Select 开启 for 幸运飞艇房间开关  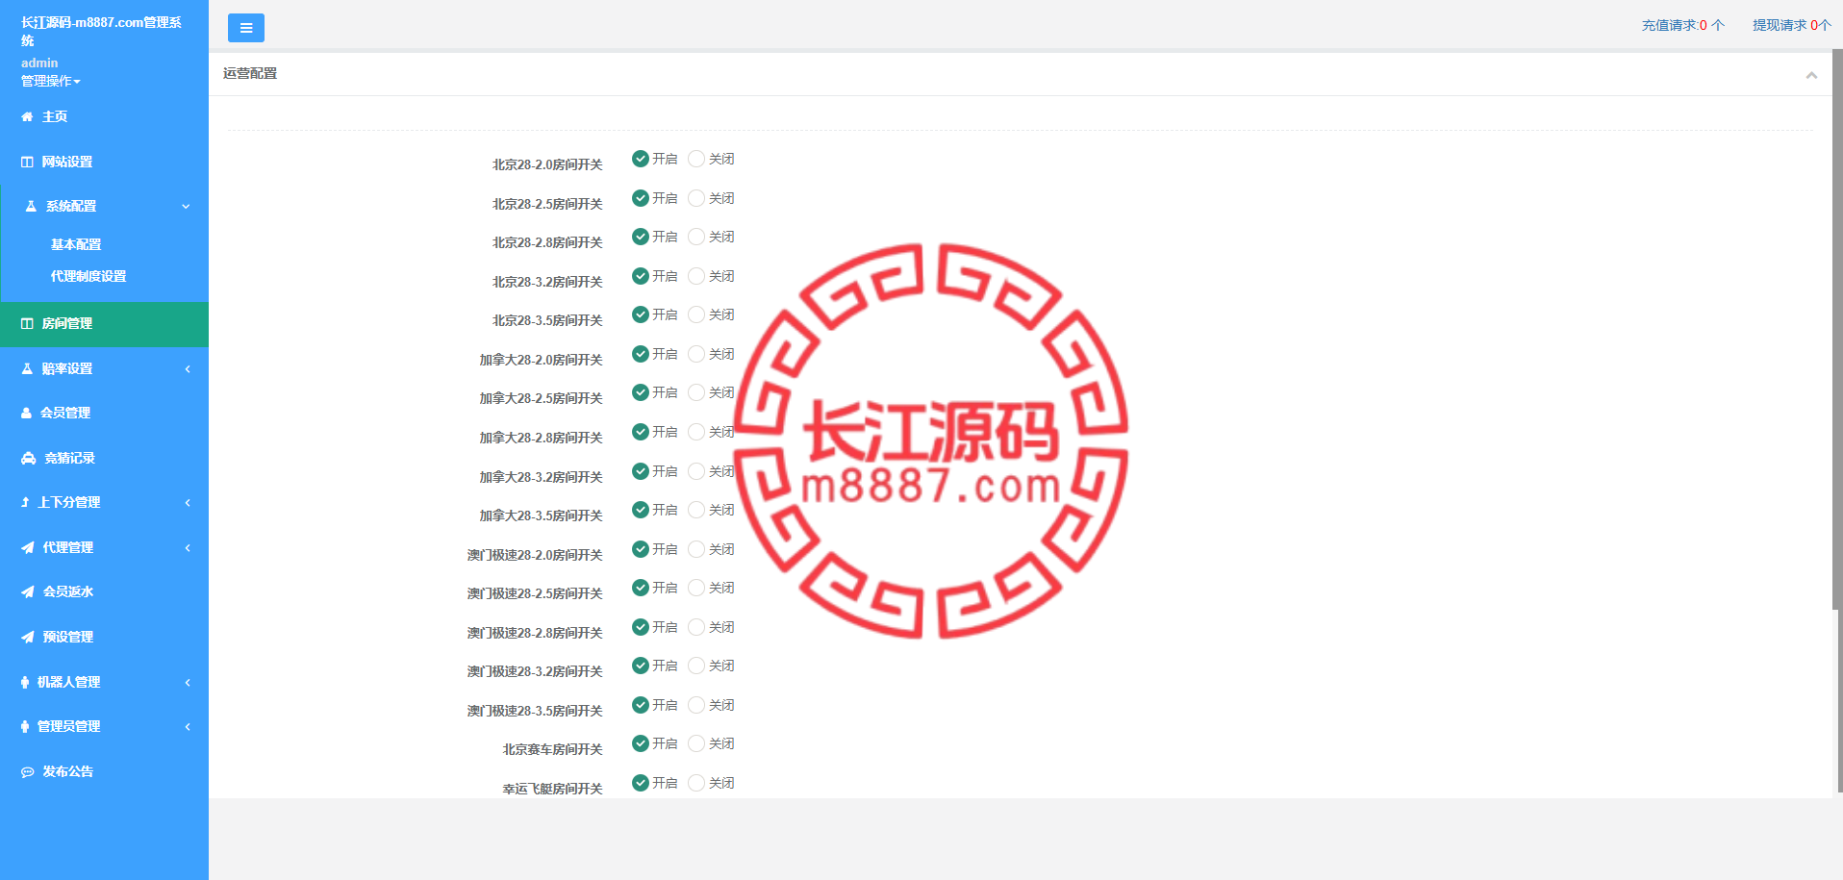(x=641, y=783)
